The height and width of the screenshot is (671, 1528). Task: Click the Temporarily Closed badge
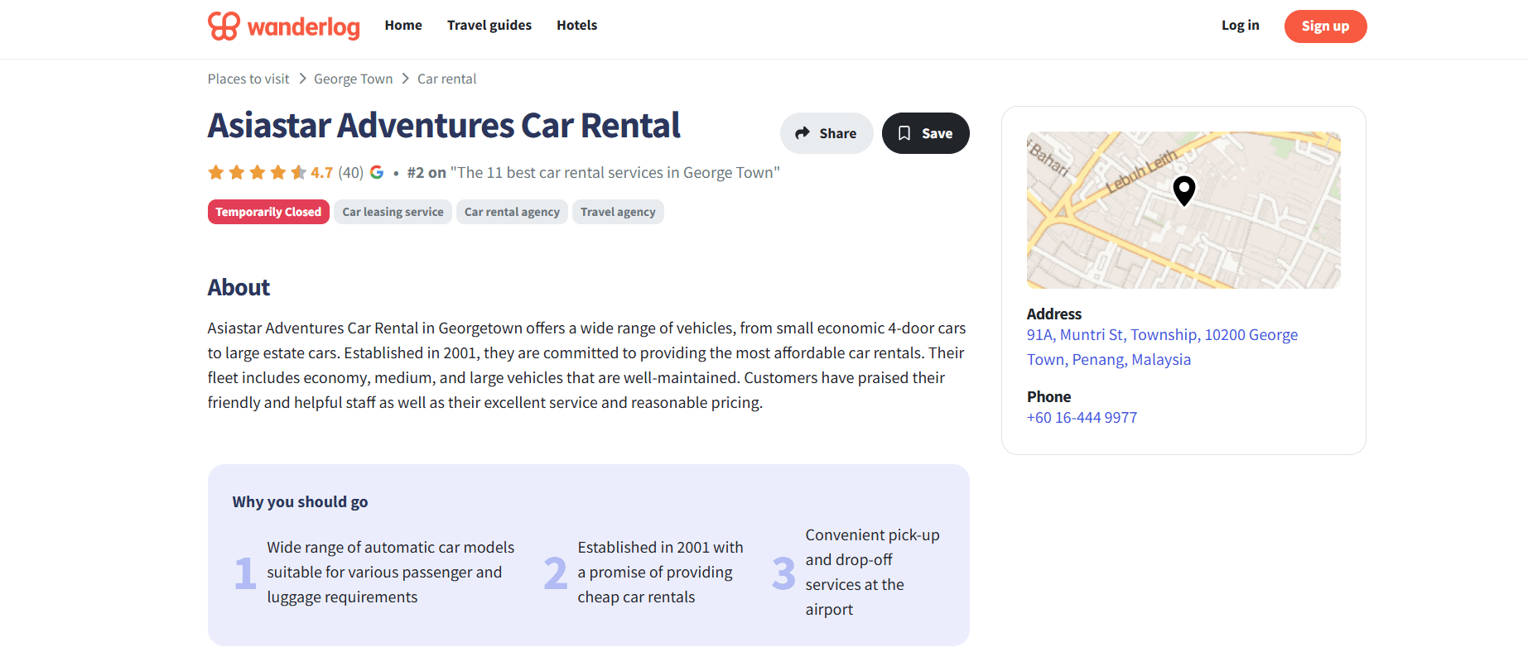point(268,212)
